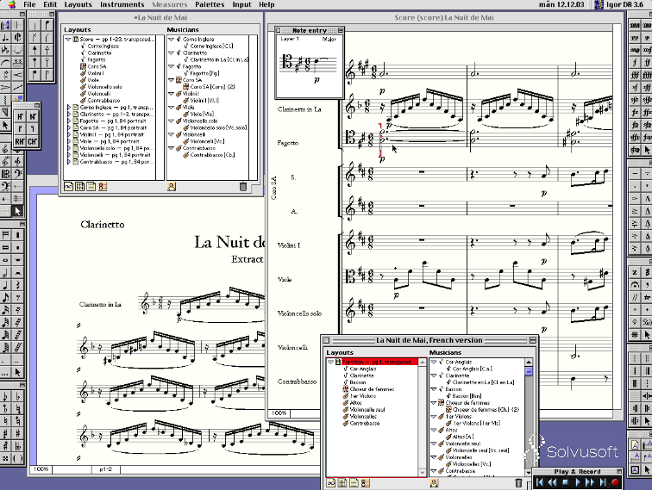Pick the bass clef tool

click(18, 174)
